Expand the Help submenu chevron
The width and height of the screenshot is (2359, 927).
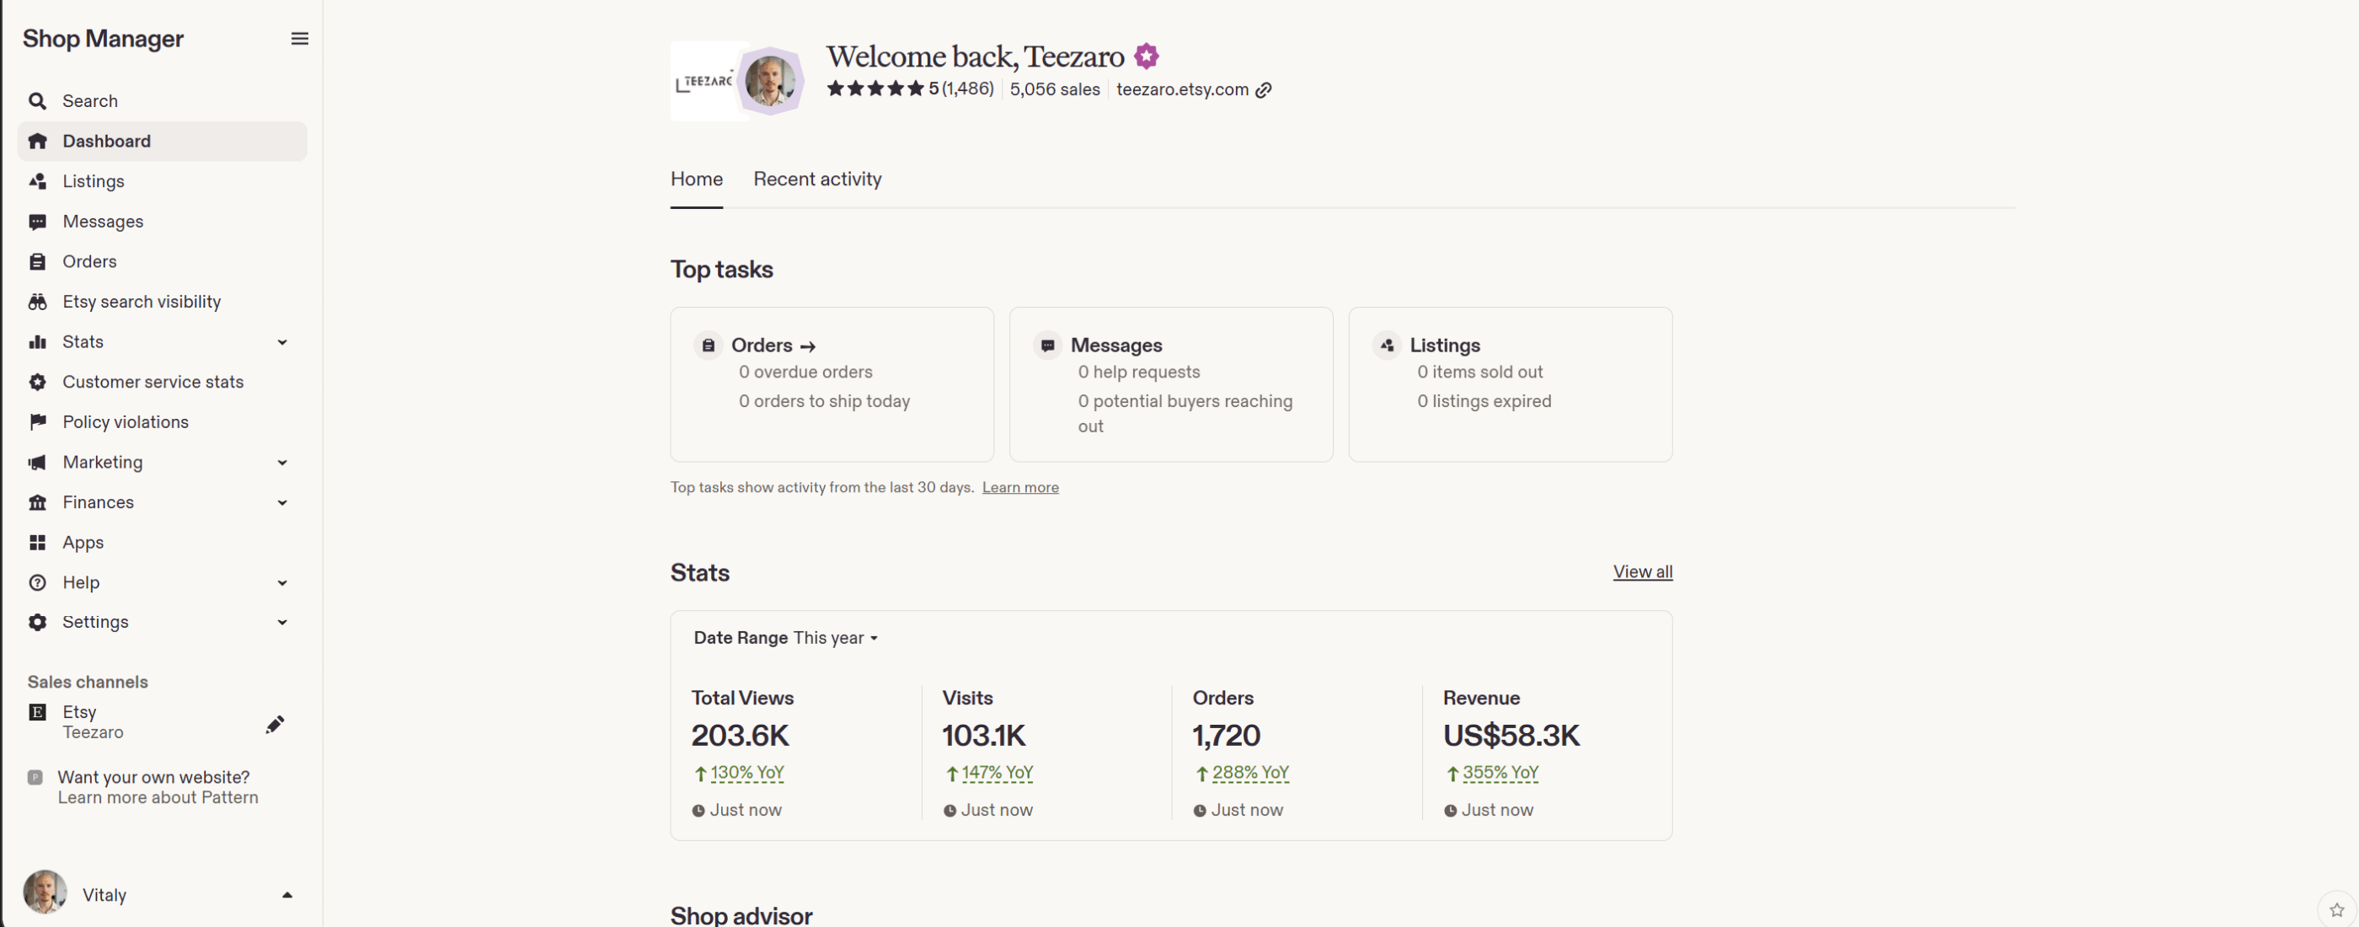point(282,583)
